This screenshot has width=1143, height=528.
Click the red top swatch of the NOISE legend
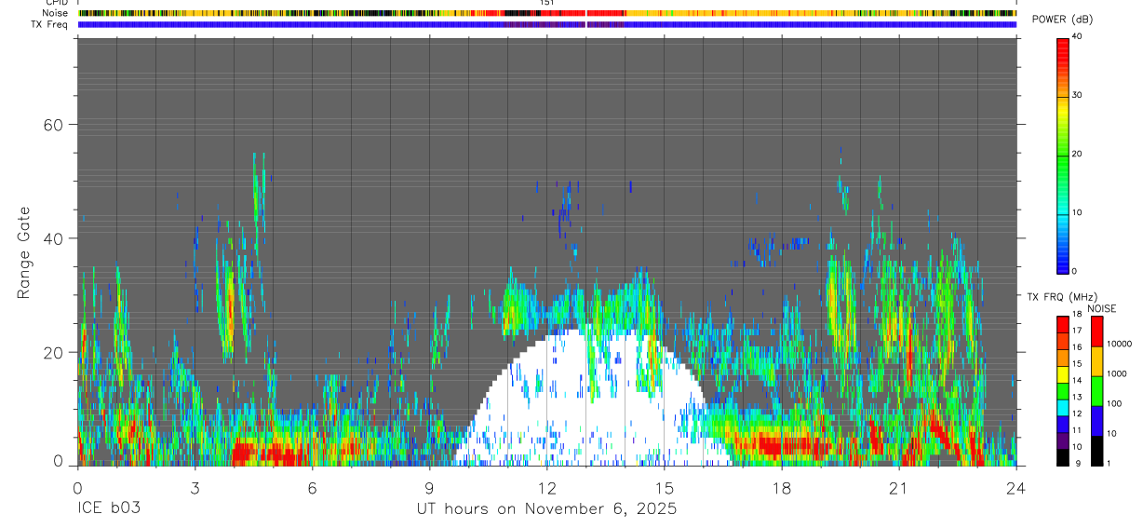(1096, 331)
